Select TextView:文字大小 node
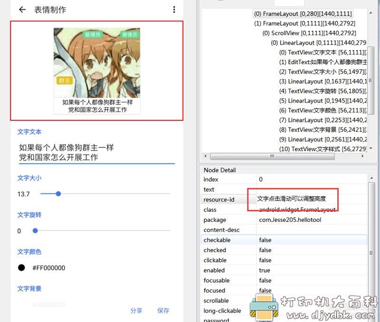This screenshot has height=322, width=380. (323, 72)
